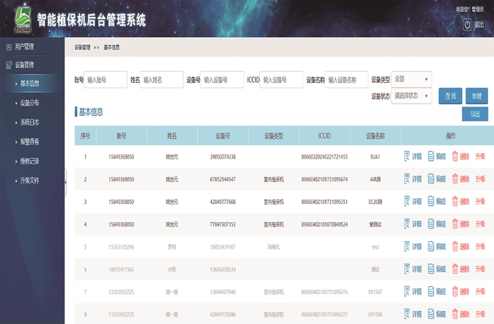
Task: Click 升级 link for row 4
Action: click(x=480, y=224)
